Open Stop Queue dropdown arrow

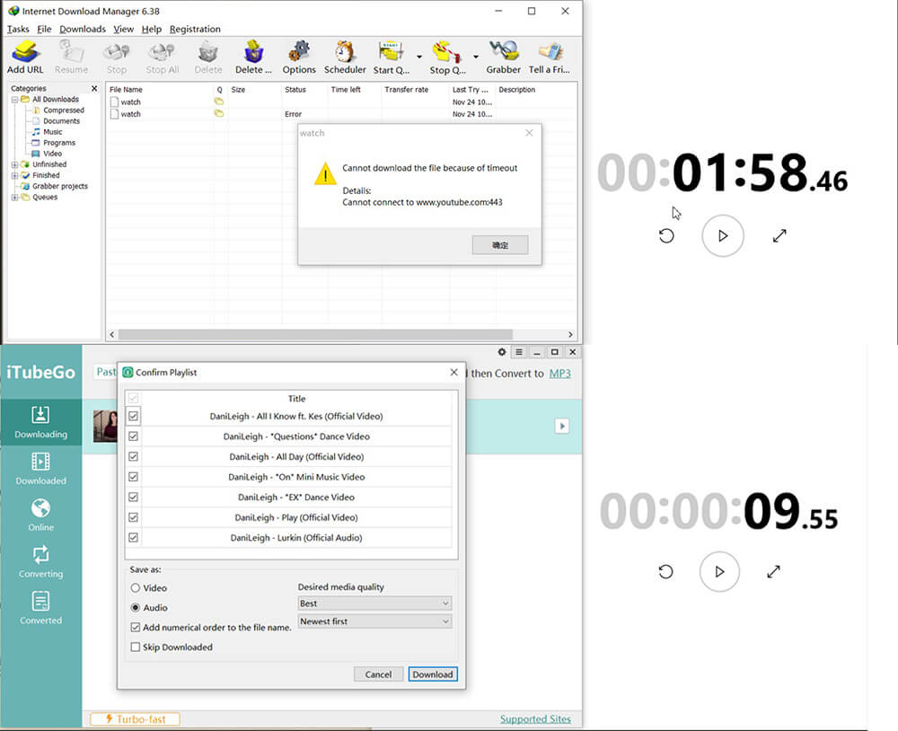point(475,57)
